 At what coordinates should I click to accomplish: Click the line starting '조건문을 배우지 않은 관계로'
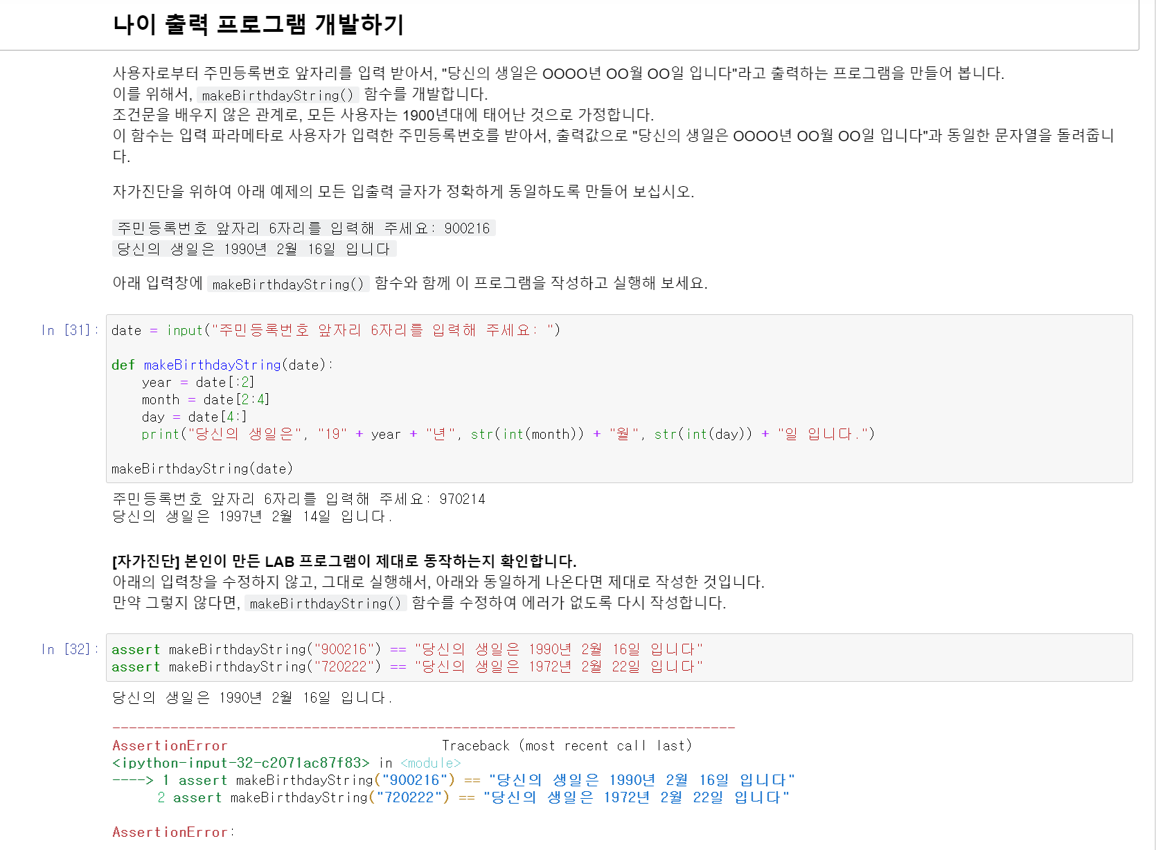click(383, 115)
